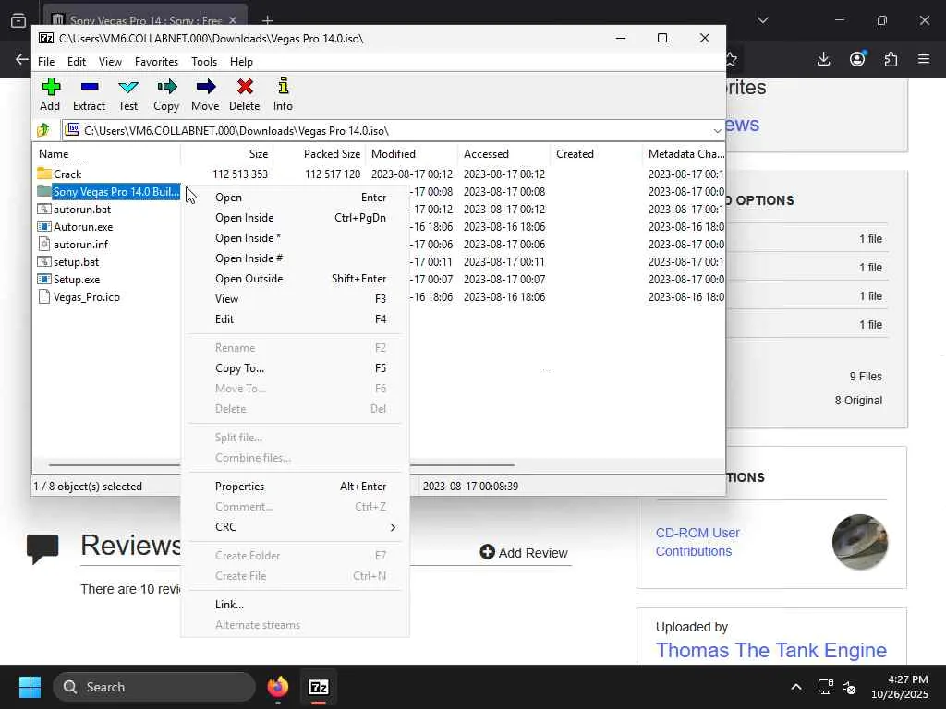Select the Autorun.exe file icon
Viewport: 946px width, 709px height.
[44, 227]
